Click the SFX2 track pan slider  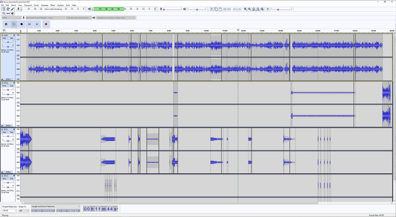(x=8, y=94)
